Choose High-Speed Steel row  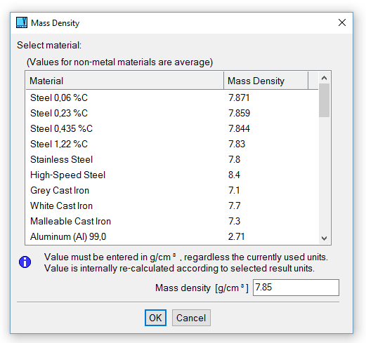[172, 175]
